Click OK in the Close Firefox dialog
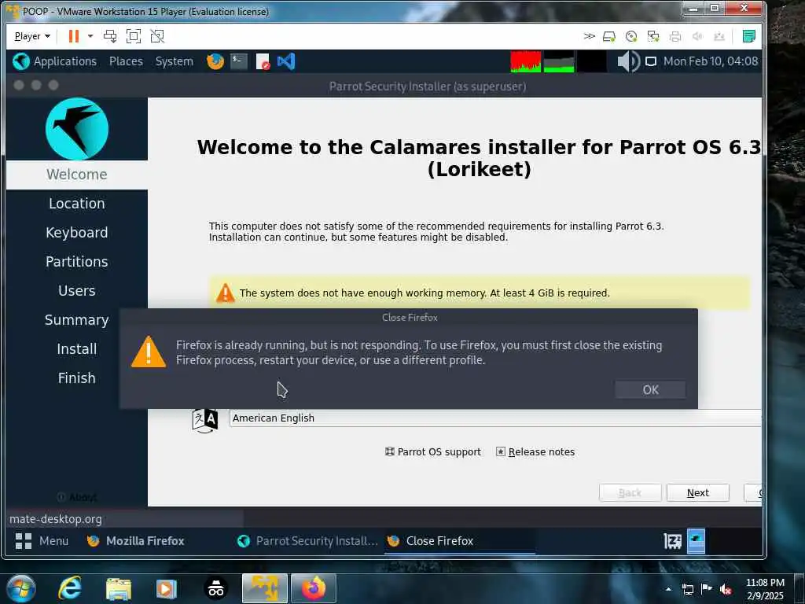805x604 pixels. pos(650,390)
